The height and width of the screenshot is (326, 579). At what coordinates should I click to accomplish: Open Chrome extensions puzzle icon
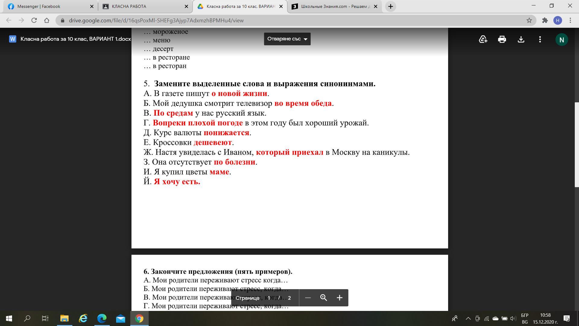click(x=545, y=20)
